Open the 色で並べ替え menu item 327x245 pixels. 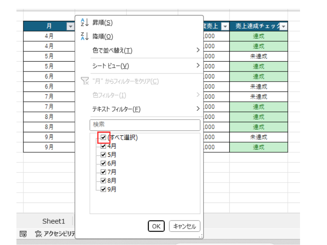coord(145,51)
